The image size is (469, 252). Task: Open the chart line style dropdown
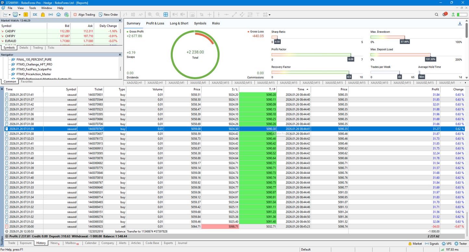click(x=10, y=15)
